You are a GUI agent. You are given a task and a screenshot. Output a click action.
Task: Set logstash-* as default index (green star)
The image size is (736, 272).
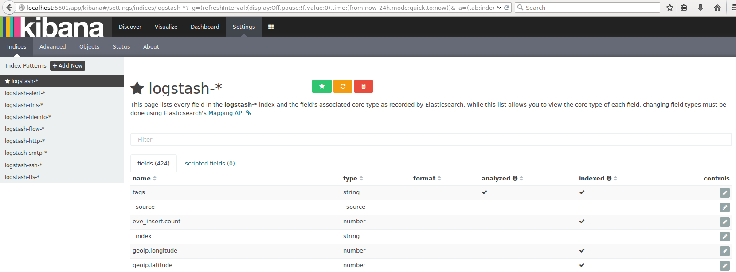pos(322,87)
